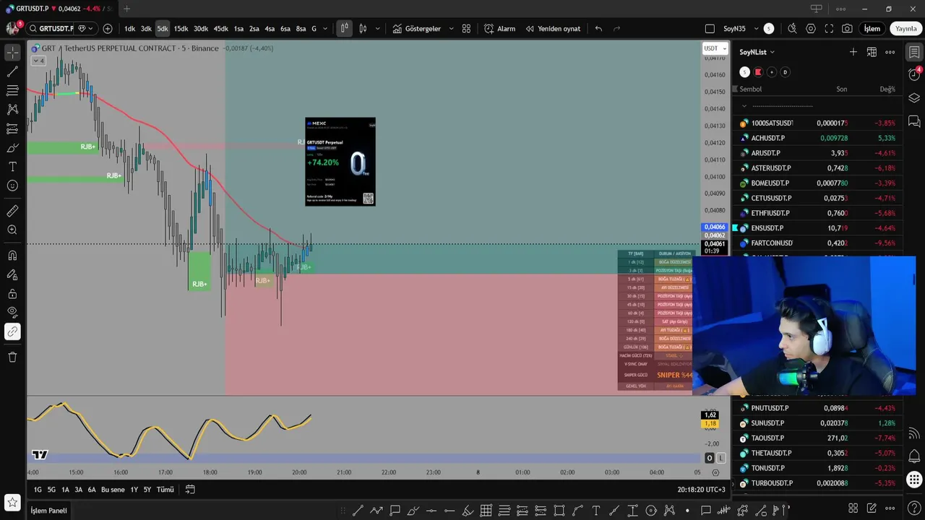Click the Yayınla publish button
Viewport: 925px width, 520px height.
(x=905, y=29)
